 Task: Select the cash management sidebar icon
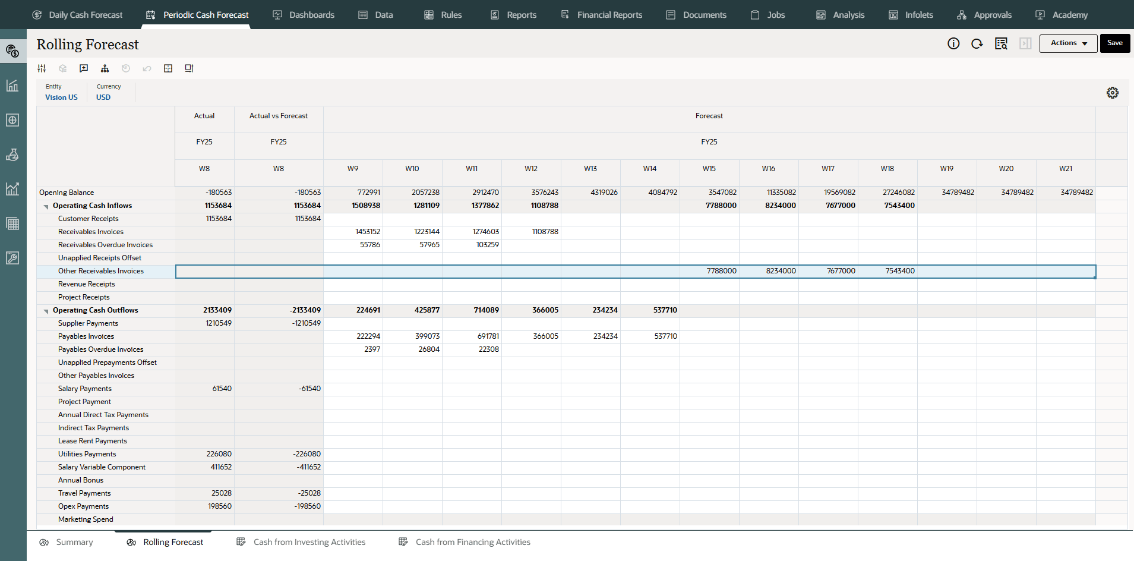pyautogui.click(x=12, y=51)
